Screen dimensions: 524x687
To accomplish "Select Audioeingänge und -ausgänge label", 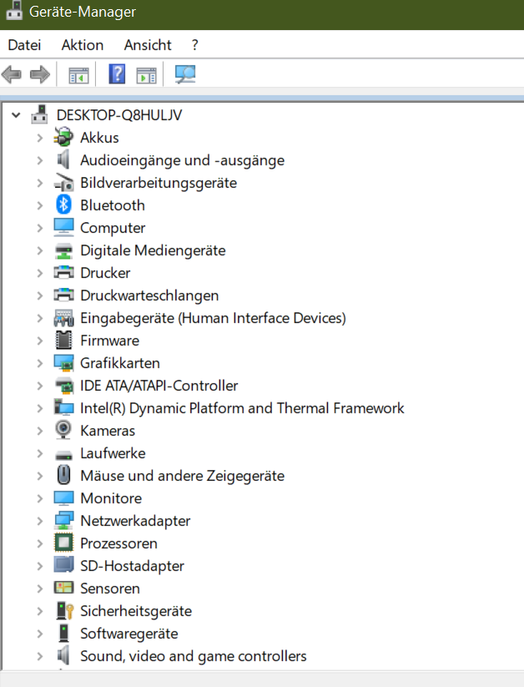I will pos(182,160).
